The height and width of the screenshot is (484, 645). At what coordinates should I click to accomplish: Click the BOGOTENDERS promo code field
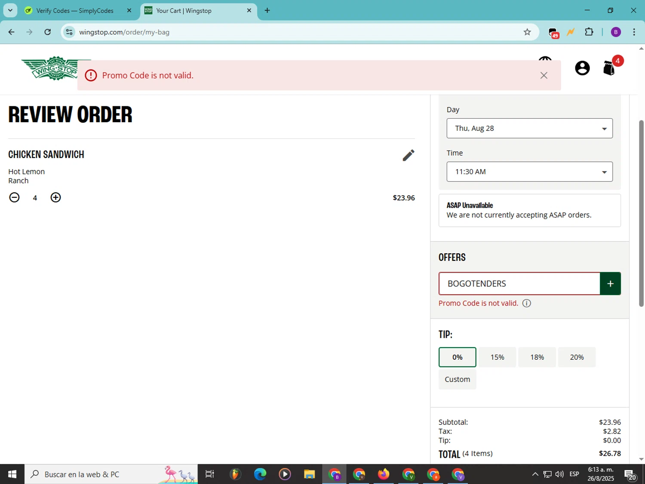pyautogui.click(x=519, y=284)
